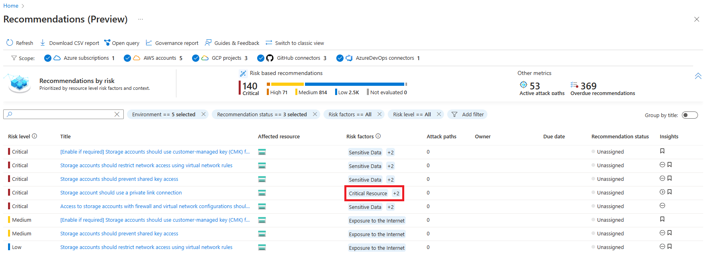This screenshot has width=706, height=253.
Task: Open the page ellipsis menu
Action: (140, 19)
